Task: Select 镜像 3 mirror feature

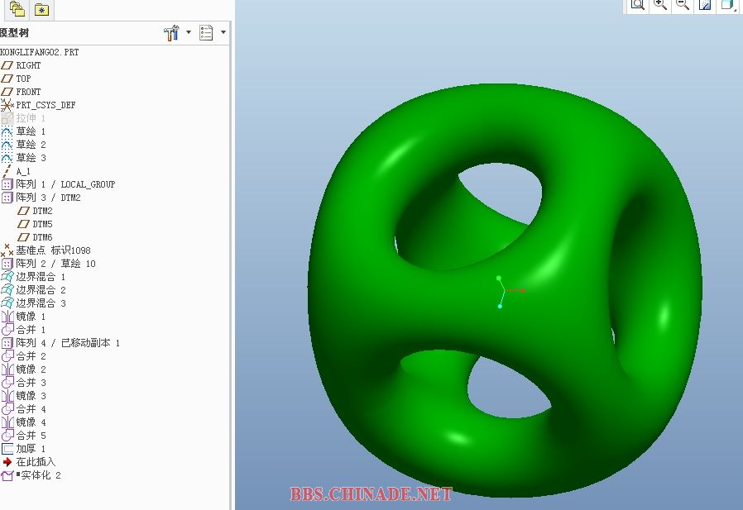Action: coord(23,396)
